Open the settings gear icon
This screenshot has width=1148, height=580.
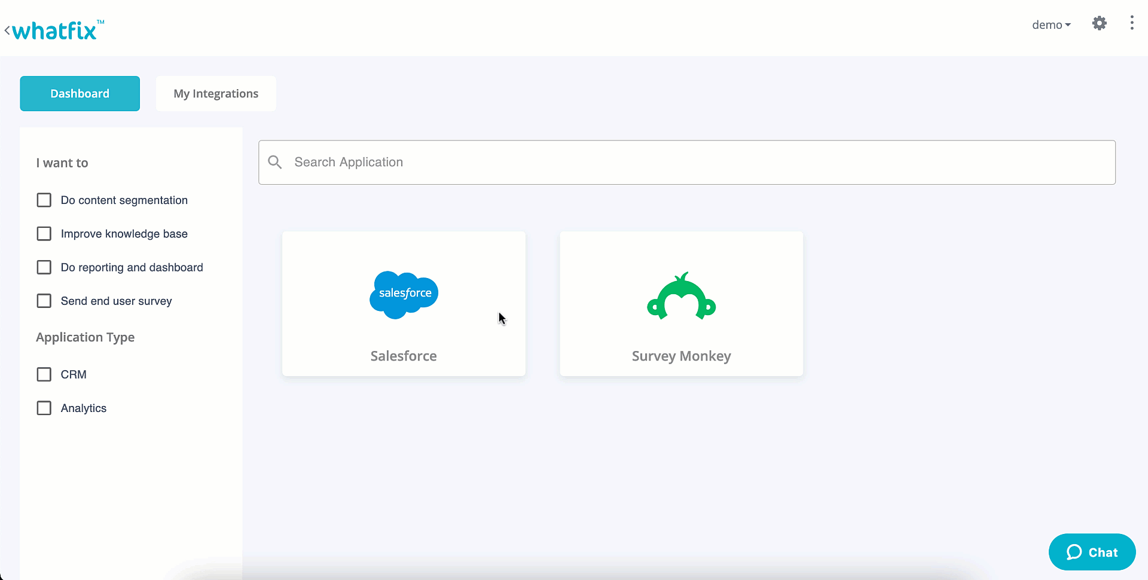click(x=1099, y=23)
